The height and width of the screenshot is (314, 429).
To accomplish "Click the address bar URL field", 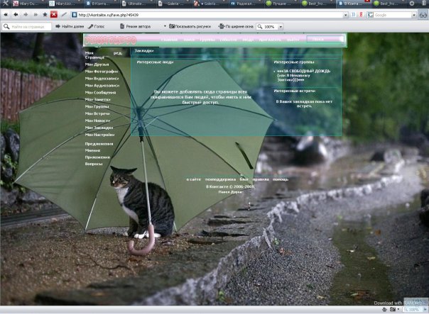I will 210,15.
